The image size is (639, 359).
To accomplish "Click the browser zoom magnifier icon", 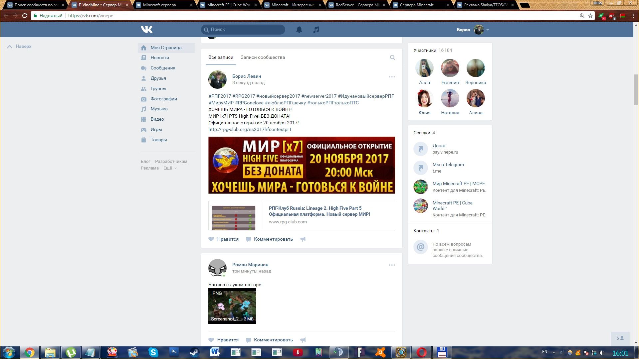I will coord(582,16).
